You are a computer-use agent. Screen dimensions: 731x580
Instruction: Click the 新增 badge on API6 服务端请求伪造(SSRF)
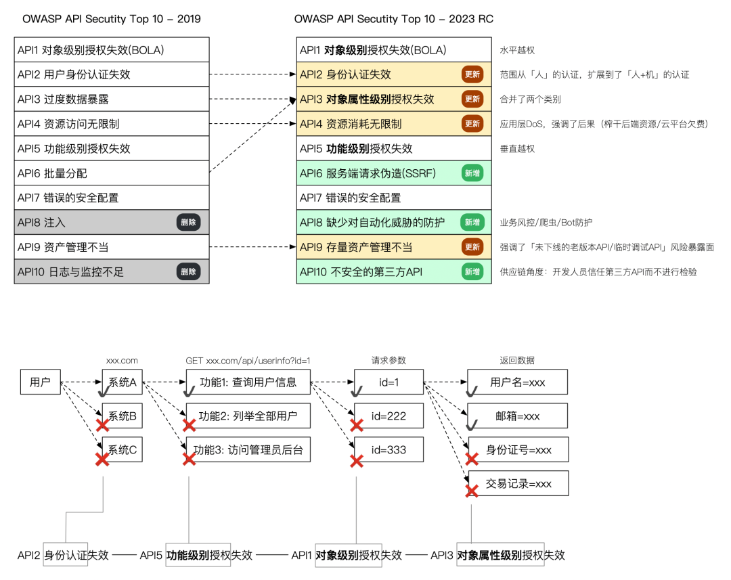coord(472,173)
